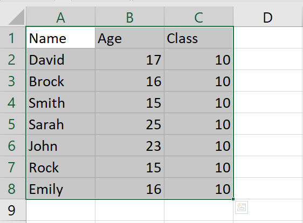Viewport: 303px width, 223px height.
Task: Click the Name header cell
Action: click(60, 38)
